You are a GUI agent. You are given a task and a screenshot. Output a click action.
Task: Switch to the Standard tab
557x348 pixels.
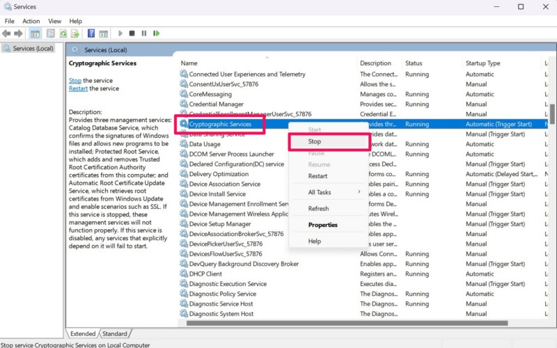tap(115, 334)
